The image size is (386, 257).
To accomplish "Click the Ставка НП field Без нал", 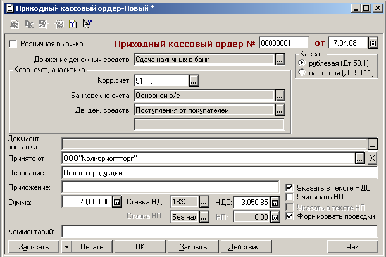I will pos(185,217).
